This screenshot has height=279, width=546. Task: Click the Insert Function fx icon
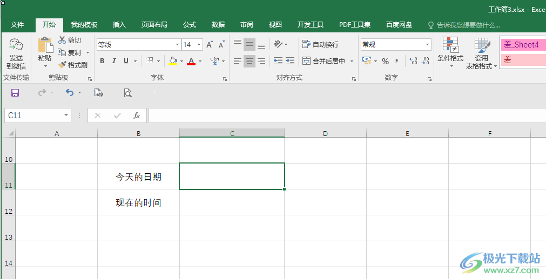tap(137, 115)
